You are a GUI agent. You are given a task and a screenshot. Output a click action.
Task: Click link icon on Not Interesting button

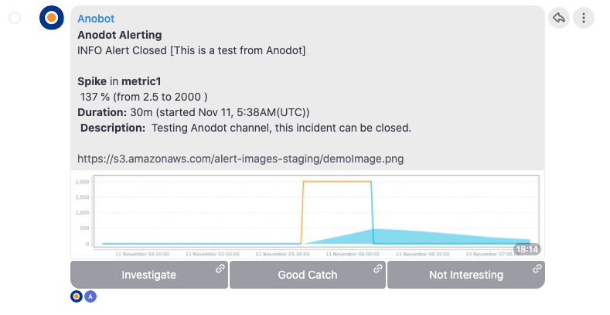pyautogui.click(x=537, y=269)
